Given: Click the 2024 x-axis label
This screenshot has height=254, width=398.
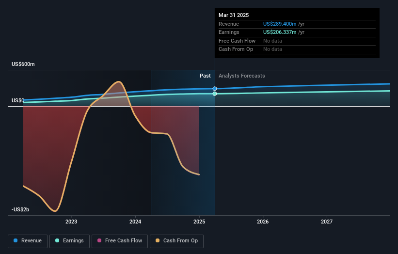Looking at the screenshot, I should (x=135, y=222).
